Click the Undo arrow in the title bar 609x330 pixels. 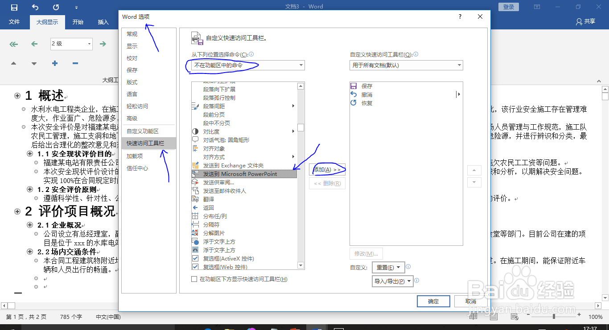(35, 7)
